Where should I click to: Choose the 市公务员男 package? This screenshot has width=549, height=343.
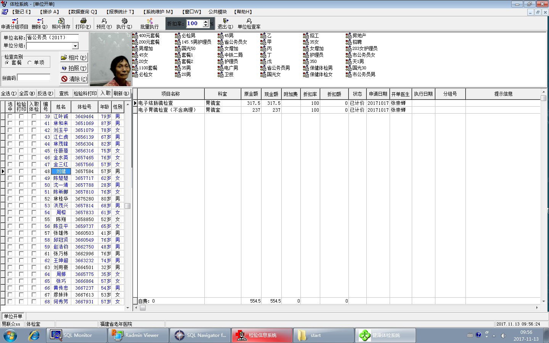[x=361, y=75]
